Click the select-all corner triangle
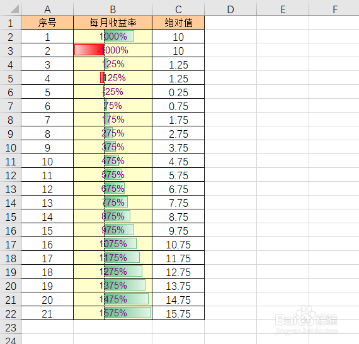 coord(14,9)
